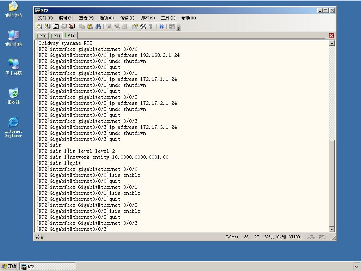This screenshot has height=271, width=361.
Task: Click the Copy toolbar icon
Action: [82, 26]
